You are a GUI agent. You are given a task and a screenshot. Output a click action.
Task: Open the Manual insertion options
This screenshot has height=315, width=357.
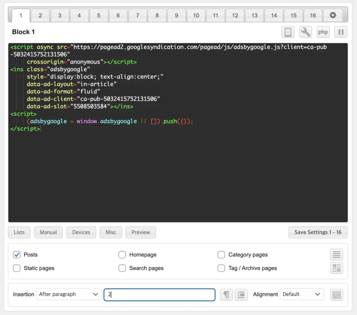pyautogui.click(x=48, y=232)
